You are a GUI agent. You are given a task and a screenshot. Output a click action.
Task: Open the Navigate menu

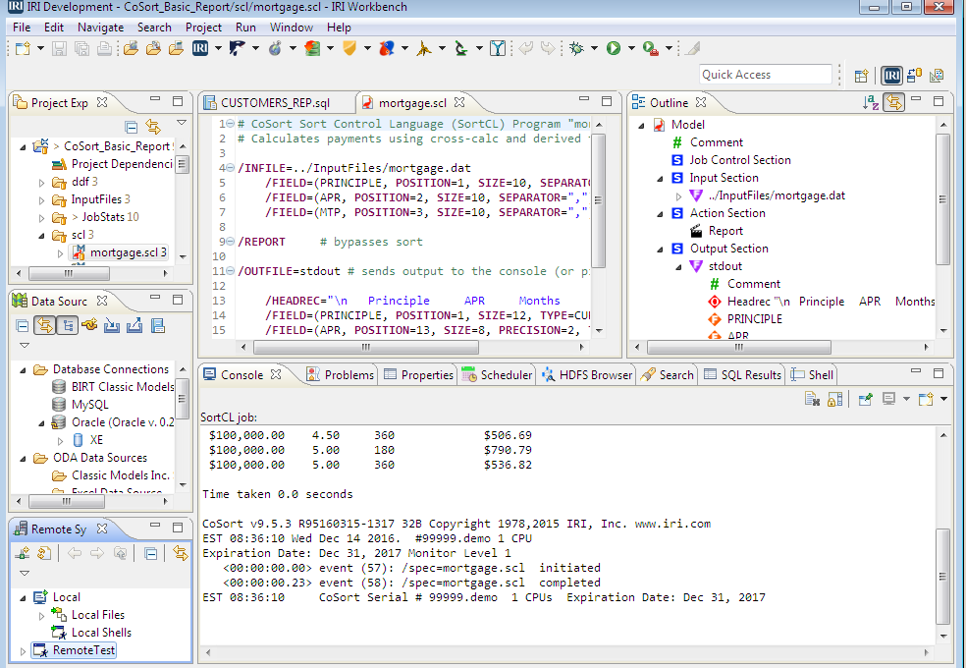100,28
